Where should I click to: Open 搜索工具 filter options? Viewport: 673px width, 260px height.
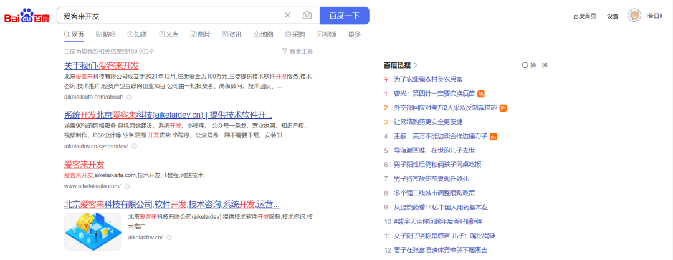tap(297, 51)
